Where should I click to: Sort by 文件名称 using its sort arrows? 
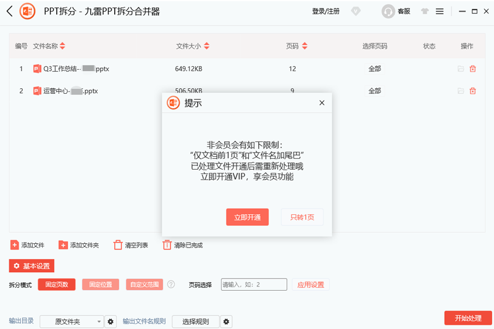pos(62,46)
